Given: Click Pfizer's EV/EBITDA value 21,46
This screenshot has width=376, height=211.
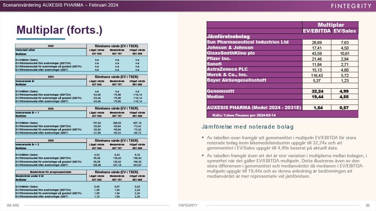Looking at the screenshot, I should (x=317, y=59).
